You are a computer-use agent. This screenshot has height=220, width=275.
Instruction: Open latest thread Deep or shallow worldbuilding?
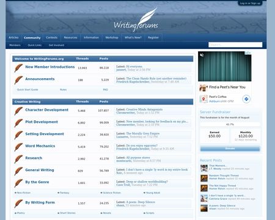click(147, 182)
